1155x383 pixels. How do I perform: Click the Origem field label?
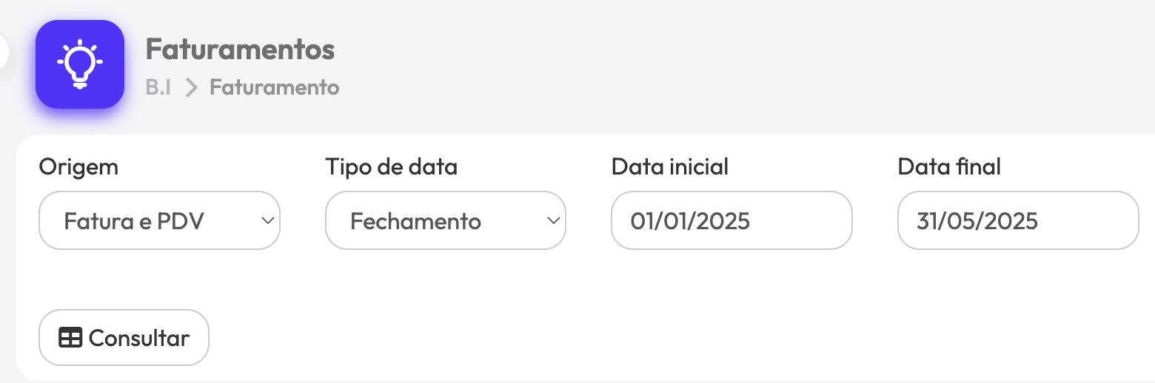pos(78,167)
